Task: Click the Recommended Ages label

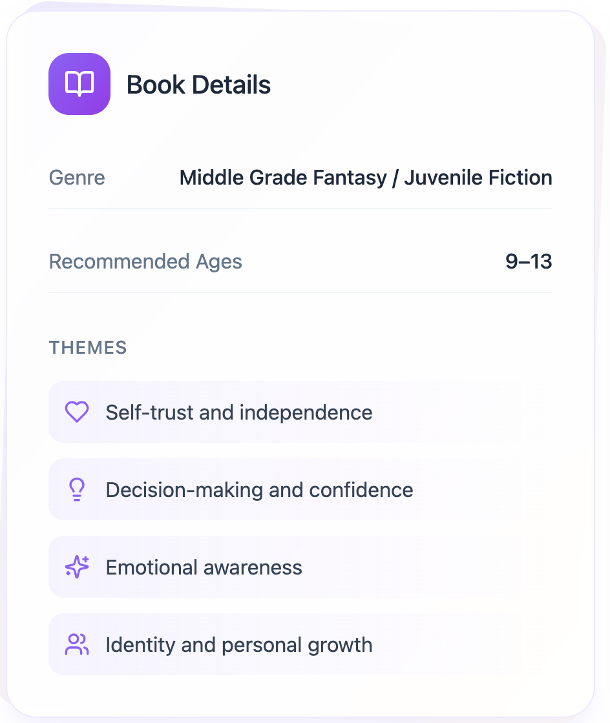Action: pos(145,261)
